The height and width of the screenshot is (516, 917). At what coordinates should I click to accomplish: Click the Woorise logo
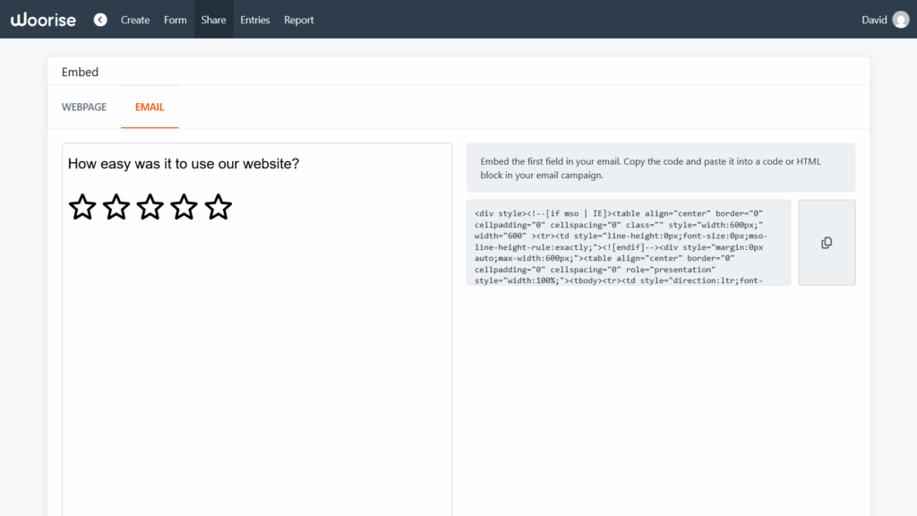point(43,19)
